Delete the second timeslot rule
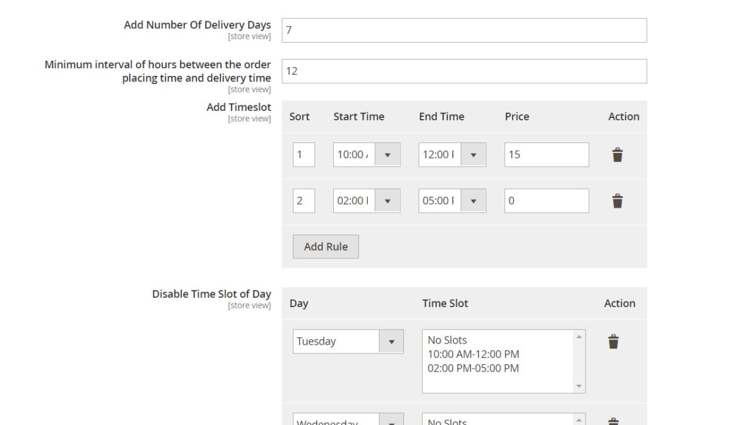 pyautogui.click(x=618, y=201)
